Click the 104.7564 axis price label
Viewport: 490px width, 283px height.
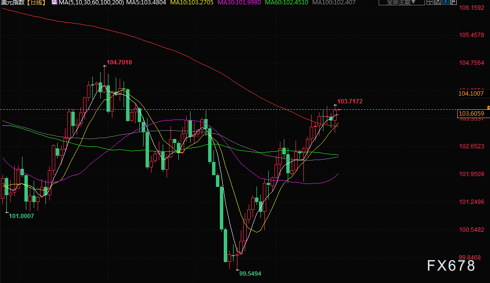click(x=471, y=63)
